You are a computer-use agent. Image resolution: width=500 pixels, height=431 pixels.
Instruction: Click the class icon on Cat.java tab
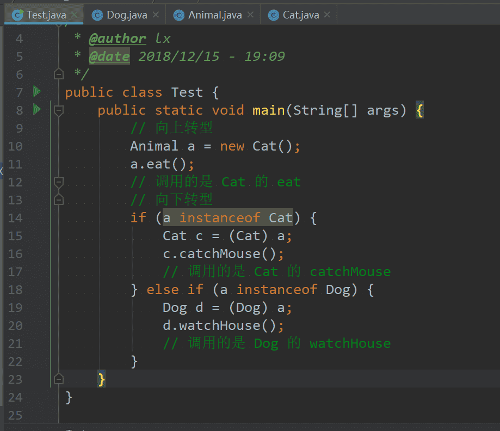coord(274,15)
